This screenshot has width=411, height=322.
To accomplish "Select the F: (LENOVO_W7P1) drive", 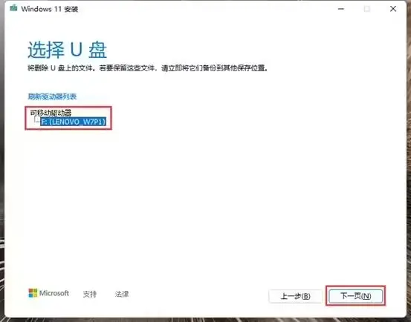I will (73, 122).
